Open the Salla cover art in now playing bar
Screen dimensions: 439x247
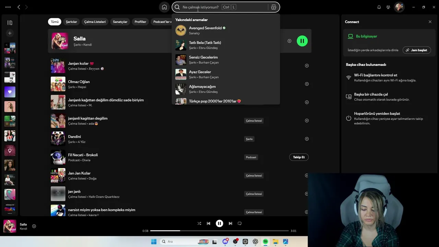coord(10,226)
